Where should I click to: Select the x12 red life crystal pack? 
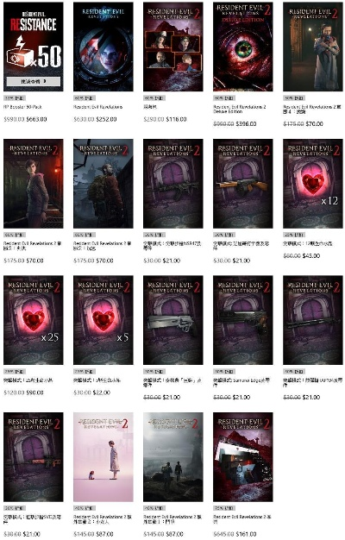click(x=313, y=184)
